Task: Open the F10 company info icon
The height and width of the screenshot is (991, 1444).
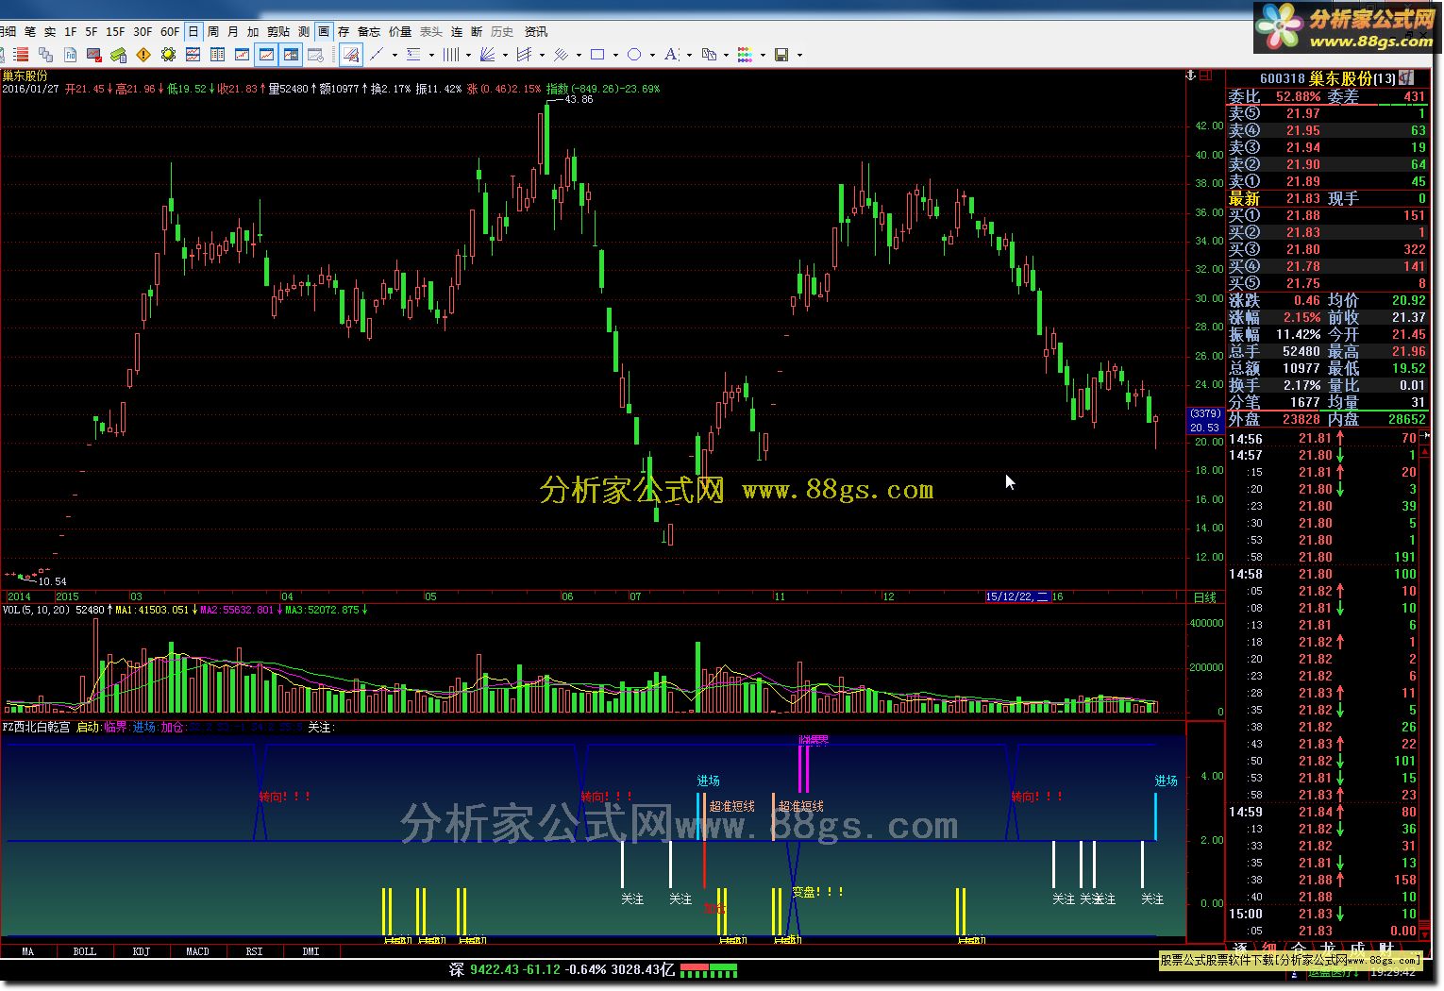Action: point(70,55)
